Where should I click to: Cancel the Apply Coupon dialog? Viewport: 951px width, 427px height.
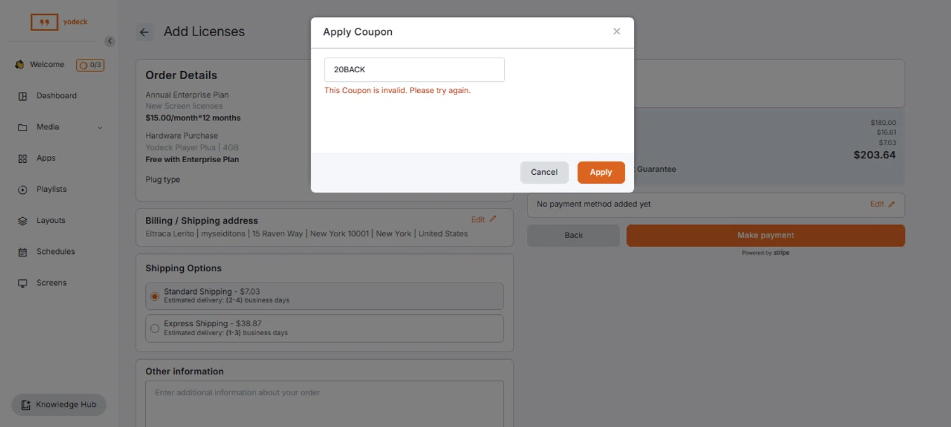point(544,172)
